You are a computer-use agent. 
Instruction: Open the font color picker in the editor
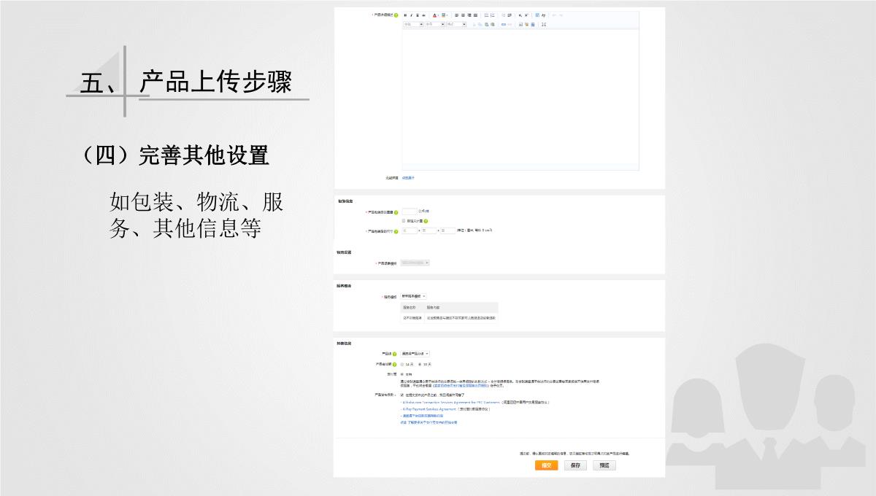pos(435,15)
